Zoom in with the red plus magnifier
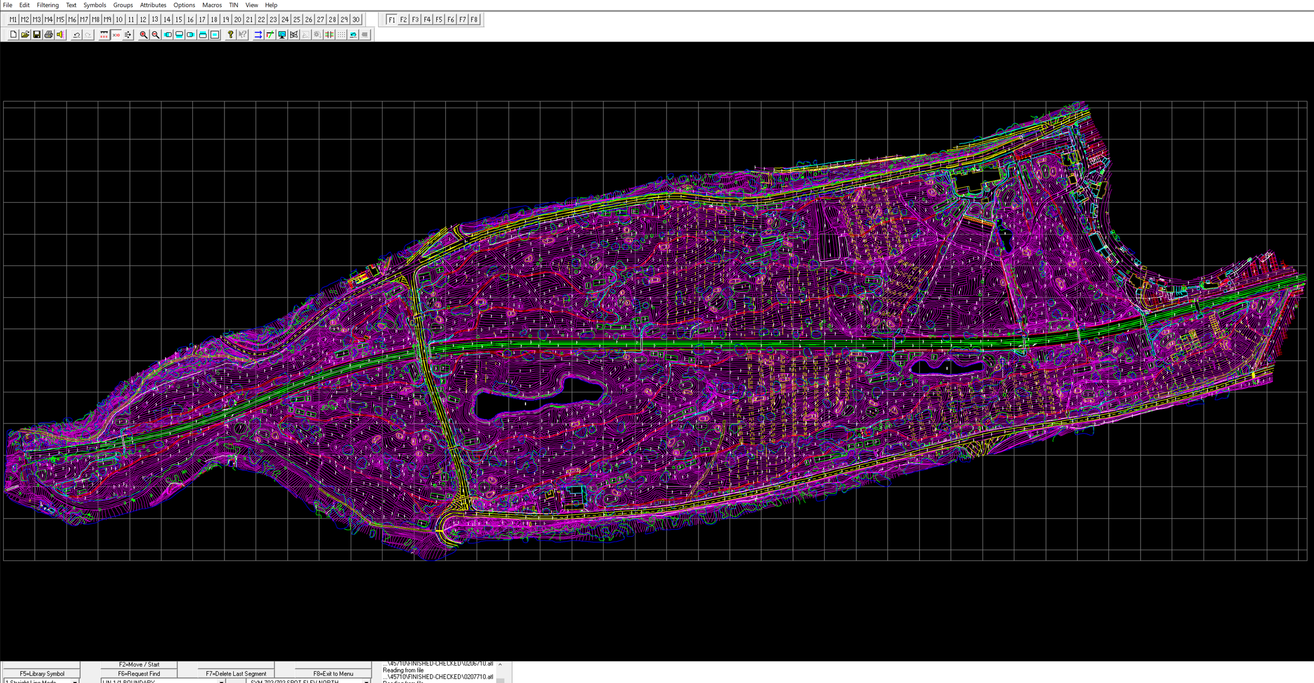This screenshot has width=1314, height=683. pyautogui.click(x=143, y=35)
